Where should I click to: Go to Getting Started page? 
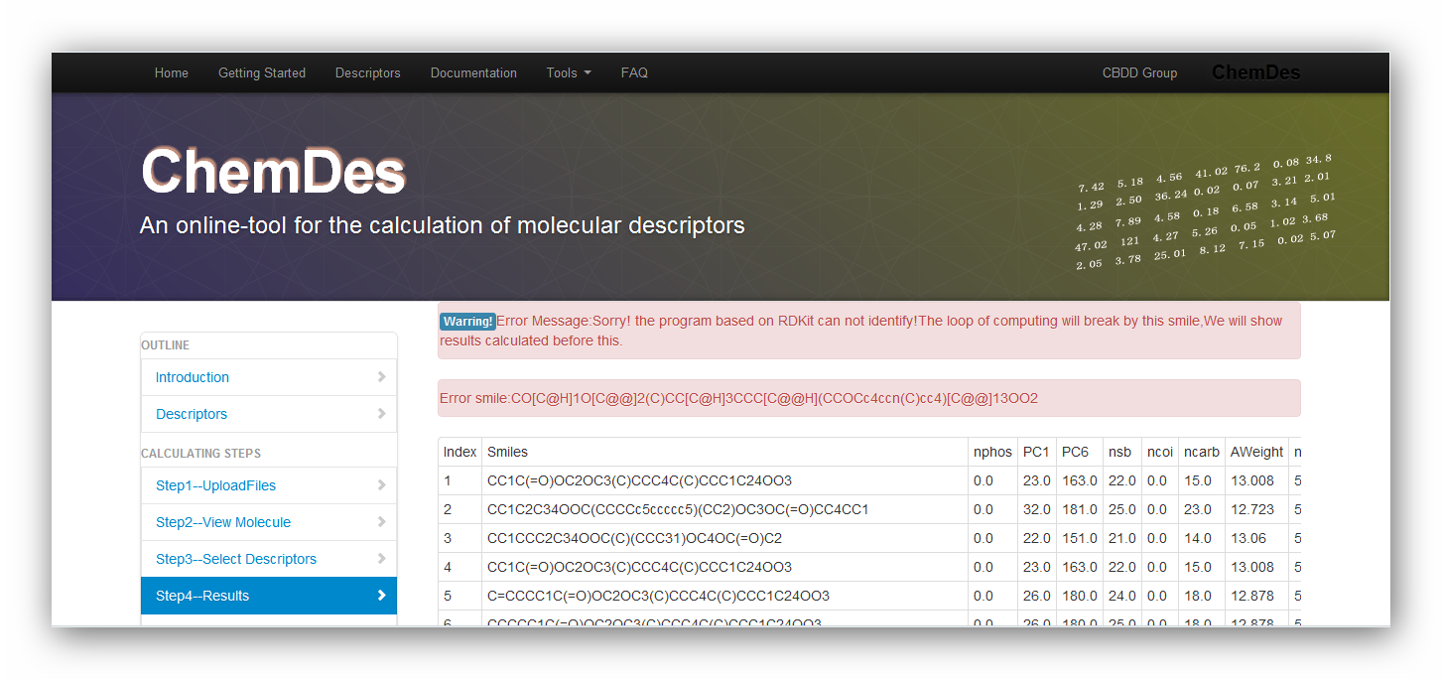[x=262, y=72]
